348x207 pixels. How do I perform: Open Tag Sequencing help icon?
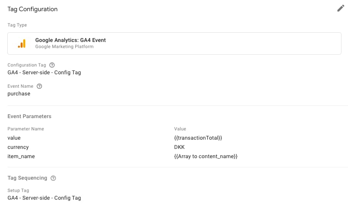[x=53, y=178]
